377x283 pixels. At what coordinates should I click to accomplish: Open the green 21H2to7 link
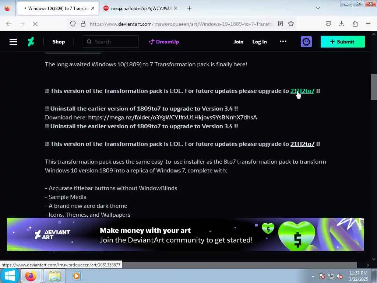click(302, 91)
